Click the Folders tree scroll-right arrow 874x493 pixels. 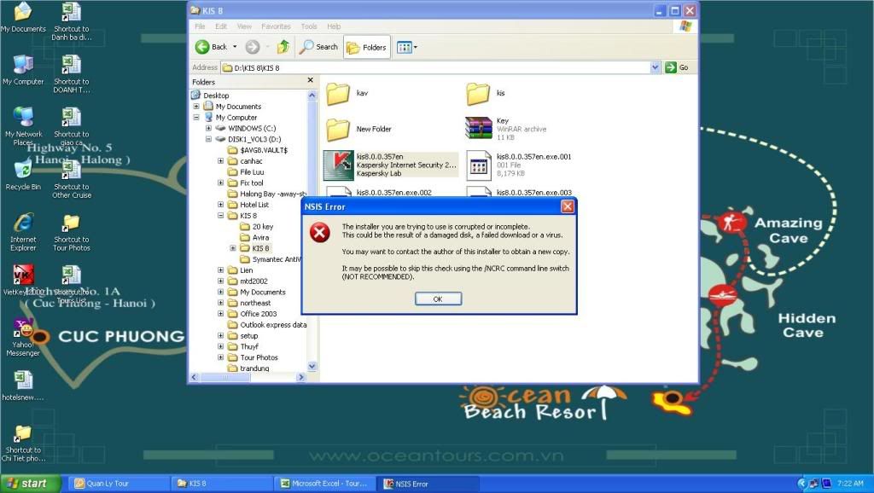click(x=301, y=377)
